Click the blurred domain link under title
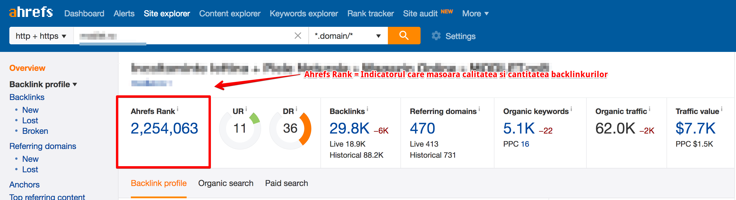736x200 pixels. [x=152, y=83]
